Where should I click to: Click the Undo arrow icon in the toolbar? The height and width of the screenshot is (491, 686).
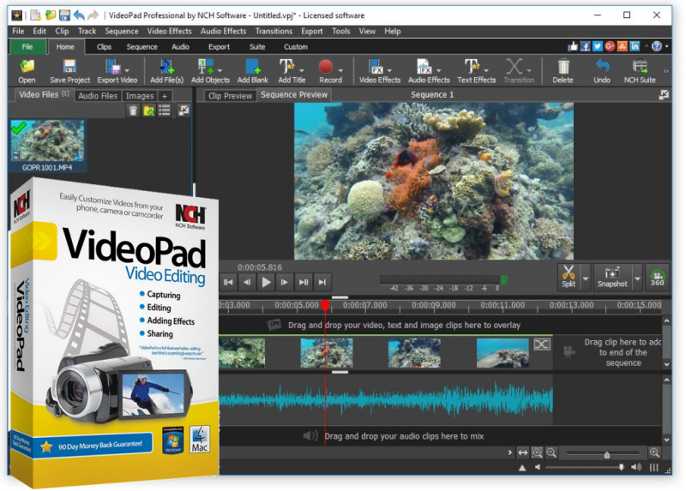point(602,71)
